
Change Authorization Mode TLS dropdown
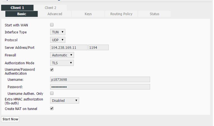[x=62, y=63]
